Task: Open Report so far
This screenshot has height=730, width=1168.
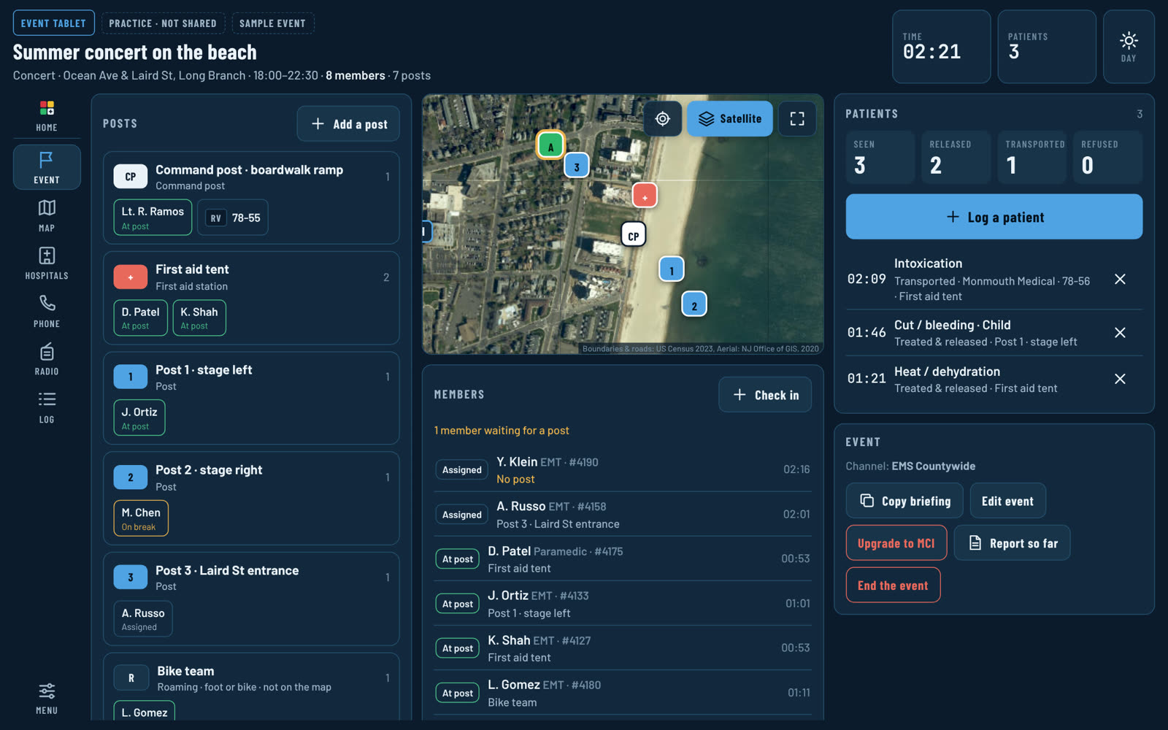Action: point(1012,543)
